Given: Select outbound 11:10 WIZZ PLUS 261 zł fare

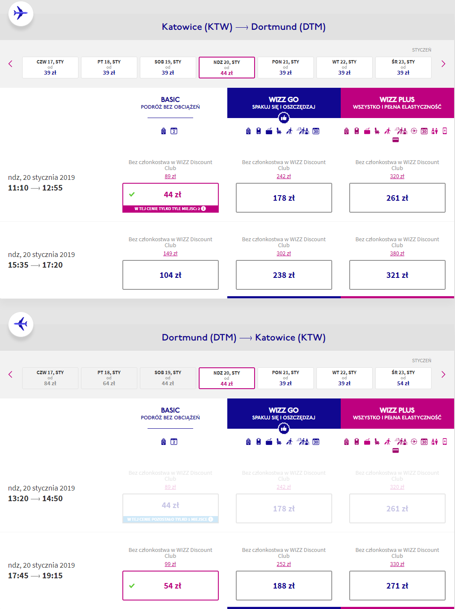Looking at the screenshot, I should tap(397, 198).
